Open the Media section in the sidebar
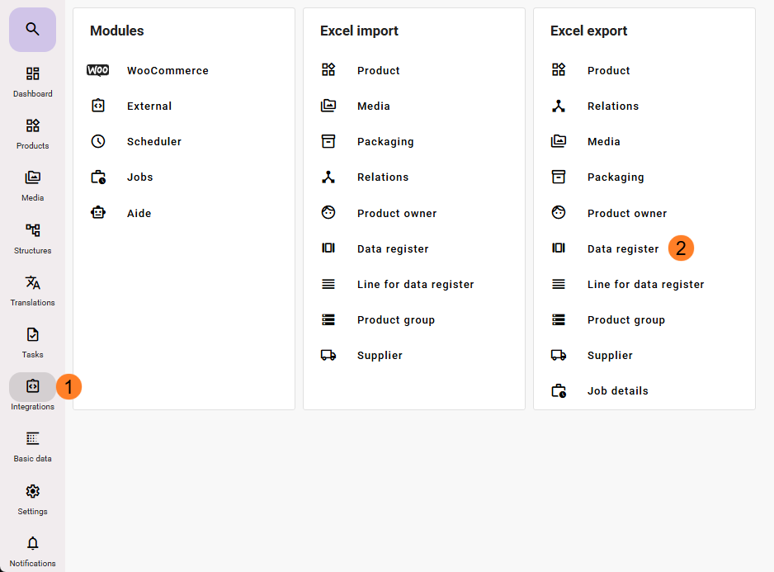The height and width of the screenshot is (572, 774). pyautogui.click(x=32, y=185)
